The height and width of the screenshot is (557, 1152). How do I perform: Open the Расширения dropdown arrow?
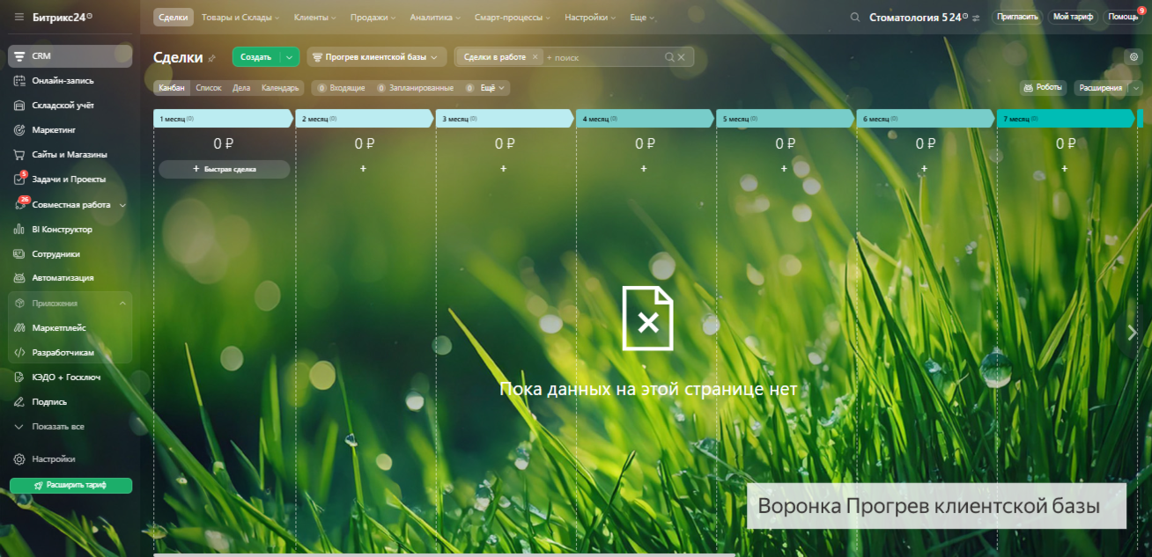click(1136, 88)
